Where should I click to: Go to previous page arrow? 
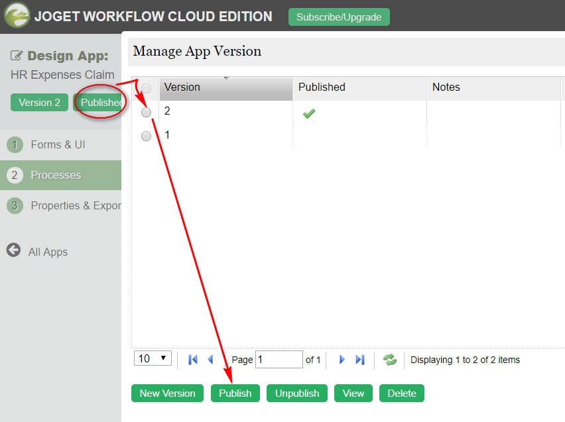[x=211, y=359]
